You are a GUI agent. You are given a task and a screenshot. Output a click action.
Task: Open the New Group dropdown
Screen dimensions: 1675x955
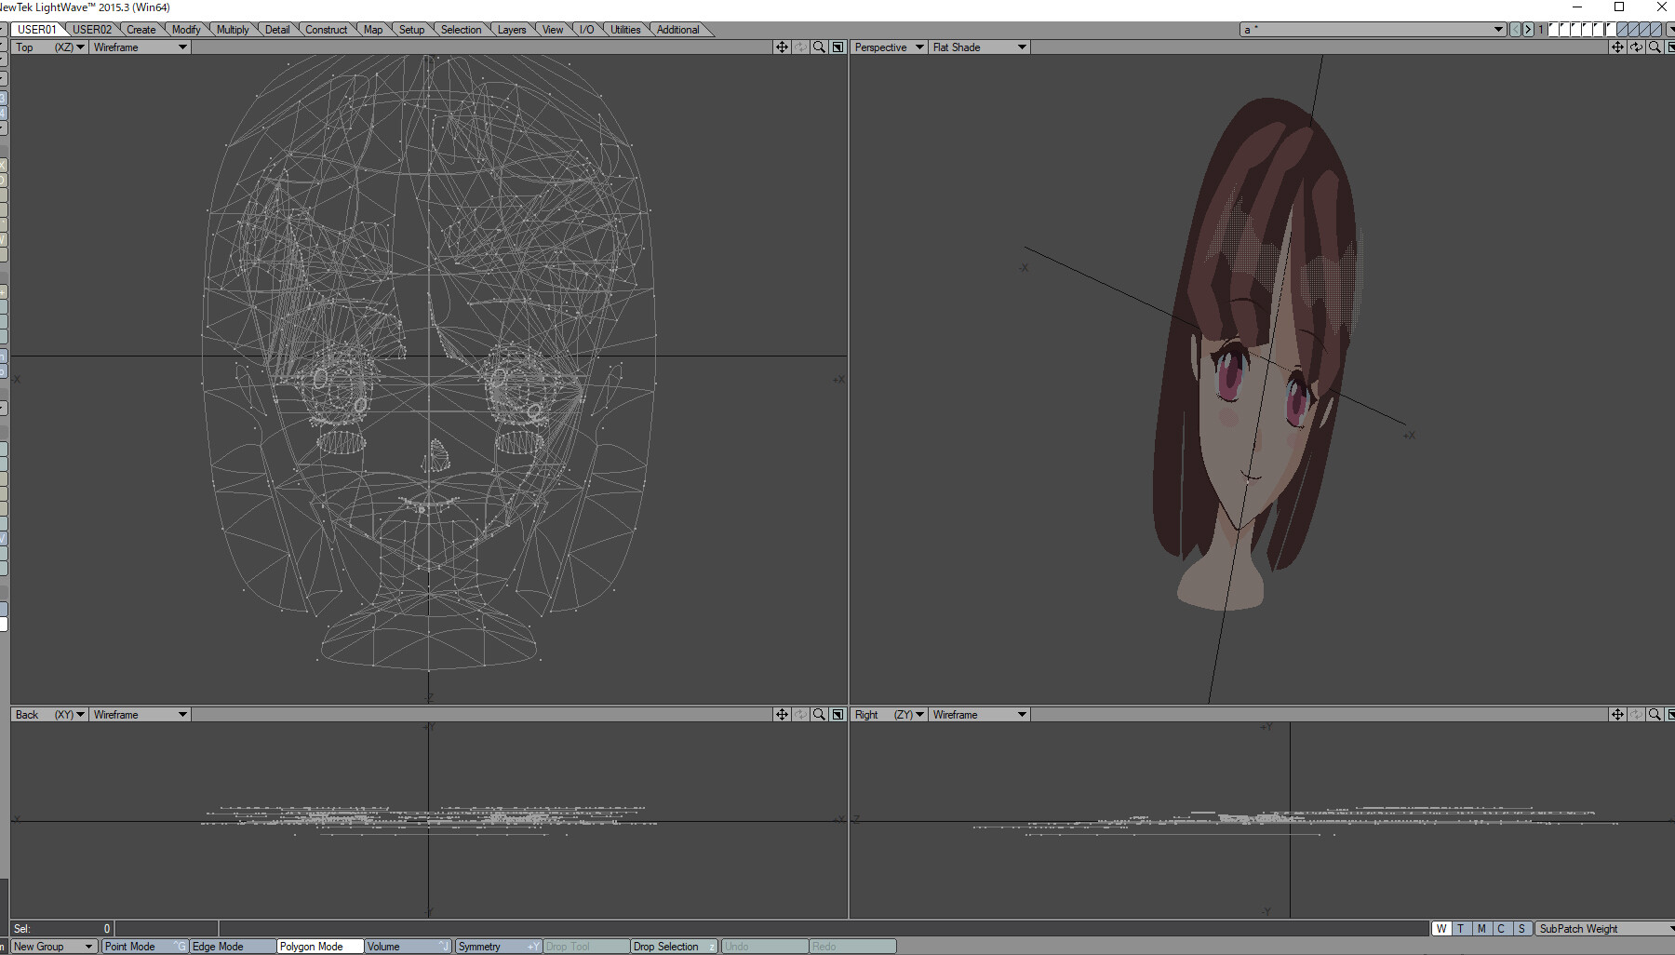coord(53,947)
